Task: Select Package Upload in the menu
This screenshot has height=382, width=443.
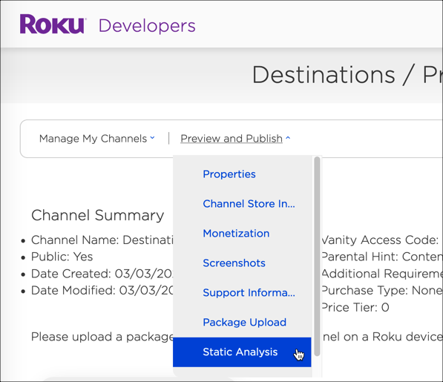Action: tap(245, 323)
